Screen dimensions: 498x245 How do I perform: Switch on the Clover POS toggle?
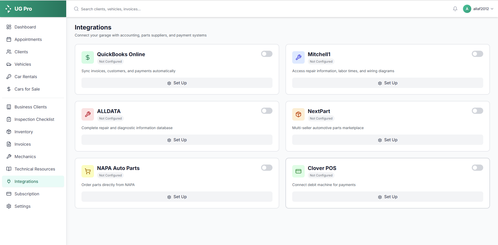click(x=477, y=168)
